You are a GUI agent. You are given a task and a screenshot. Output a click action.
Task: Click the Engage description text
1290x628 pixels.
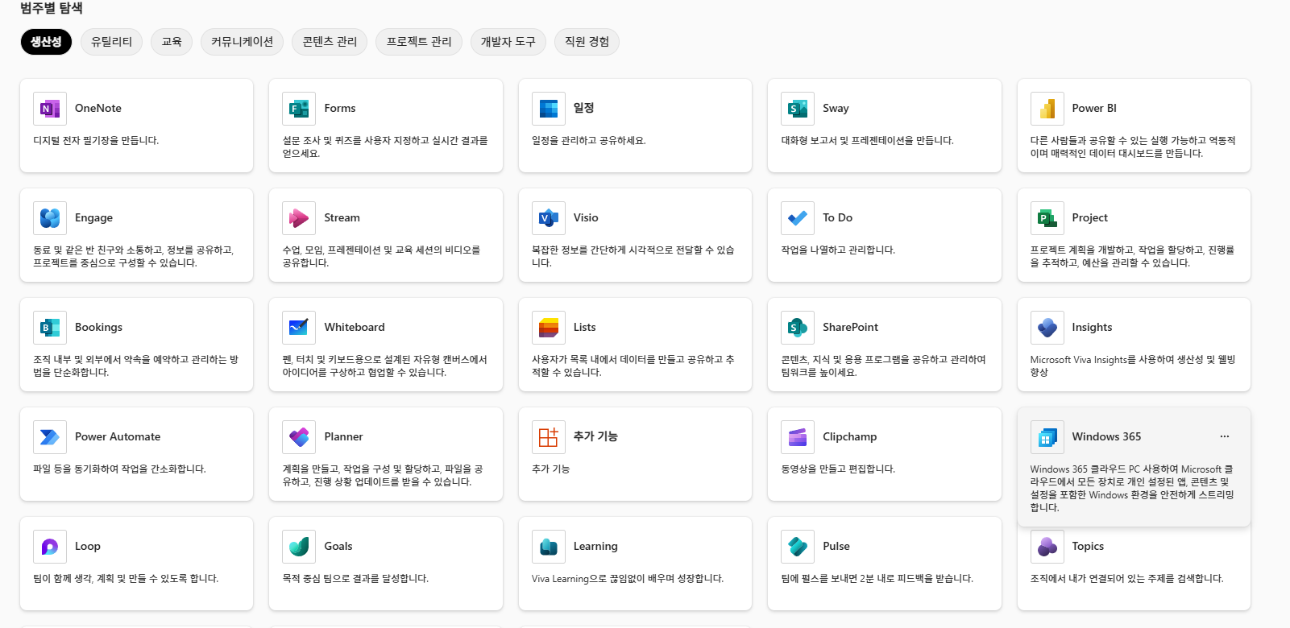coord(133,256)
